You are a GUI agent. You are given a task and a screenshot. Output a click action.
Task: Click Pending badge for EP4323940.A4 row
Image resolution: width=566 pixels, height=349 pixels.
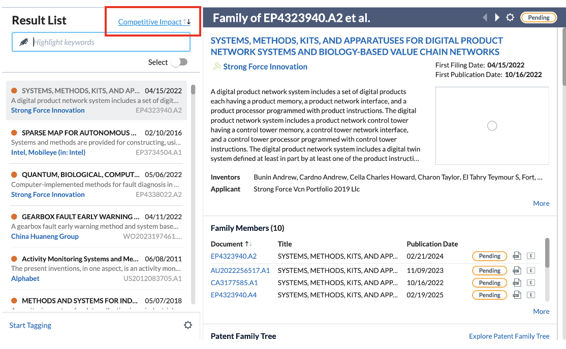click(x=489, y=295)
